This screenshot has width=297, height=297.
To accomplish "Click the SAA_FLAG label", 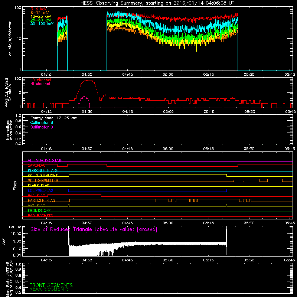I will pyautogui.click(x=36, y=195).
